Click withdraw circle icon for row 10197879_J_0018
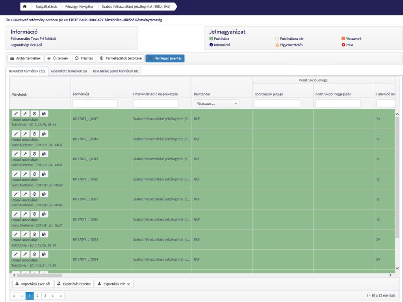This screenshot has width=403, height=302. pyautogui.click(x=35, y=134)
